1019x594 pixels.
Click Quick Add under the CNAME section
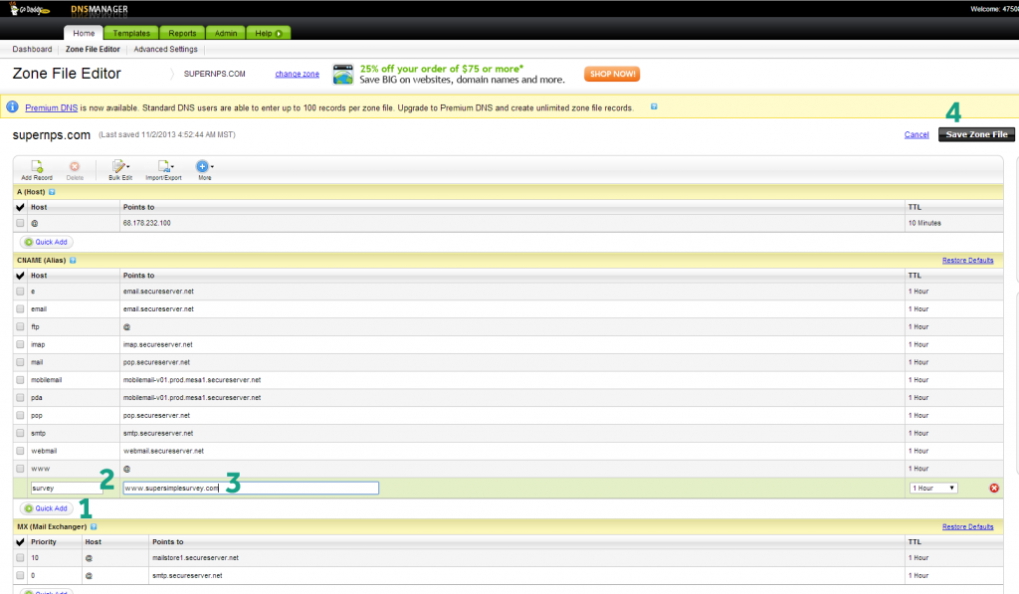click(46, 508)
